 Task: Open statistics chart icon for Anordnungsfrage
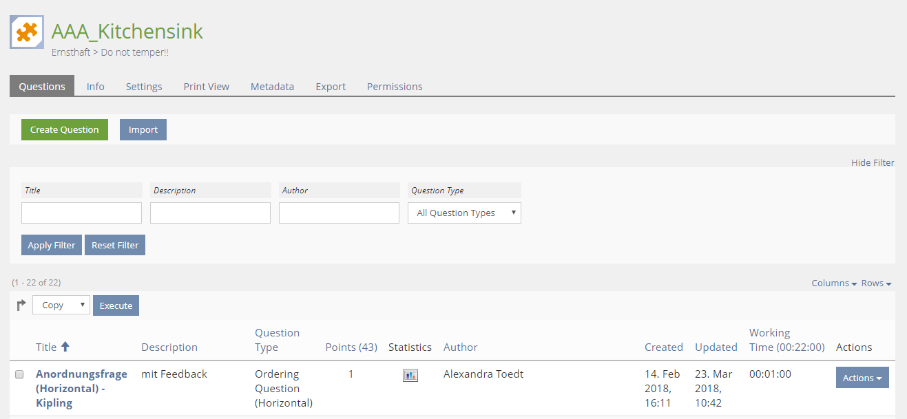pyautogui.click(x=410, y=375)
